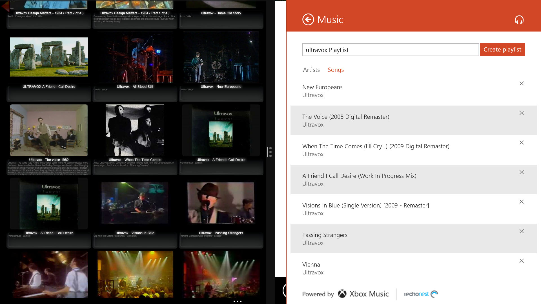This screenshot has height=304, width=541.
Task: Open the echonest logo link
Action: click(421, 294)
